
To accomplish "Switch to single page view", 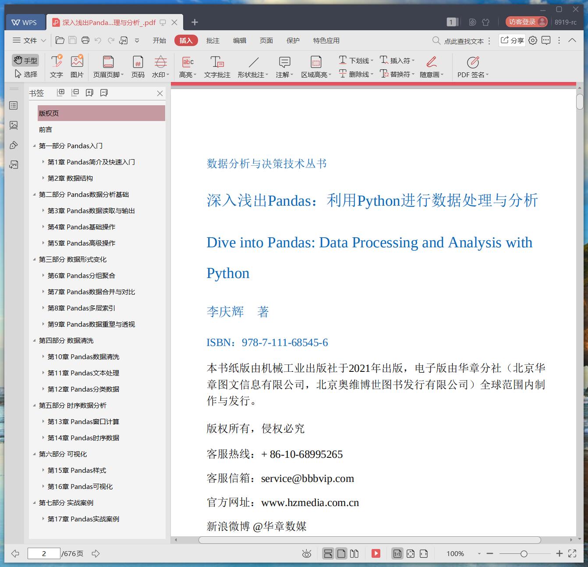I will pos(341,553).
